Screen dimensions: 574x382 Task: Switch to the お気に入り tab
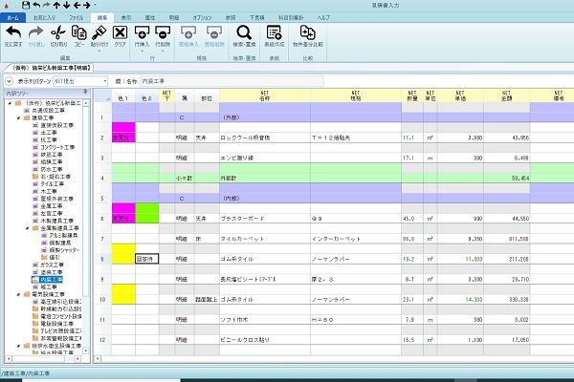44,17
